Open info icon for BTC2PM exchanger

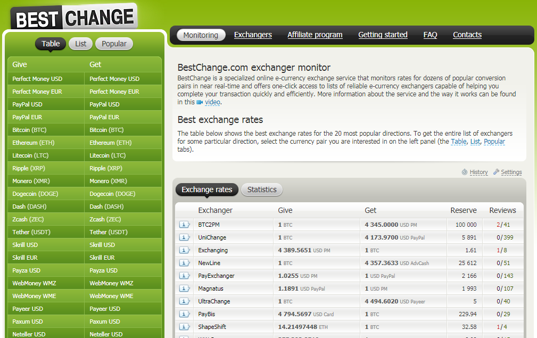pyautogui.click(x=184, y=225)
